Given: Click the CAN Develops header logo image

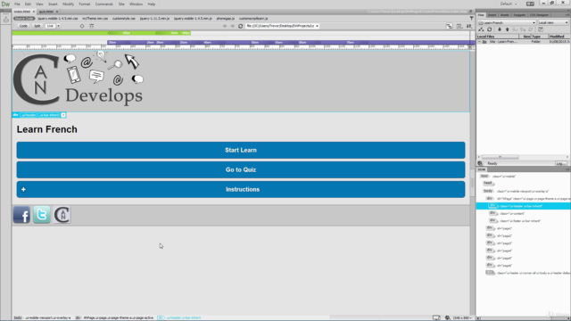Looking at the screenshot, I should (x=79, y=79).
